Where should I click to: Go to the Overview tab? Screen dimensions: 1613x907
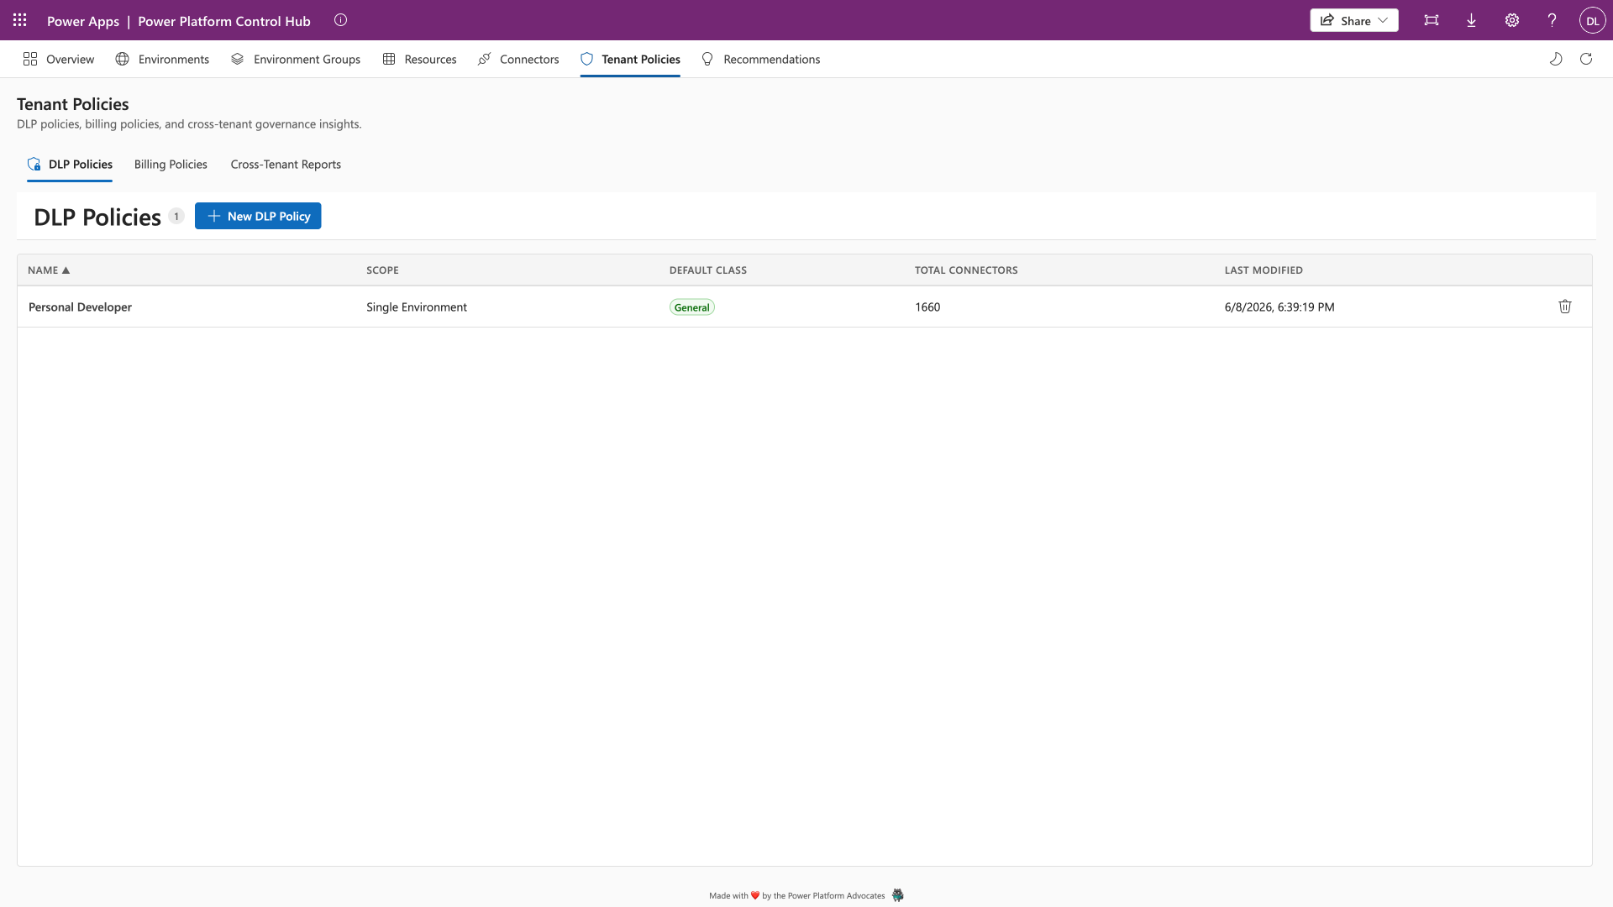59,59
